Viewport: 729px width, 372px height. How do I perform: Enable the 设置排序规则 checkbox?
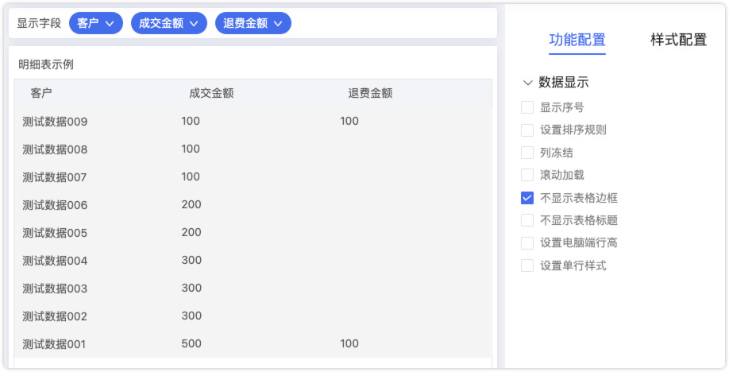527,130
